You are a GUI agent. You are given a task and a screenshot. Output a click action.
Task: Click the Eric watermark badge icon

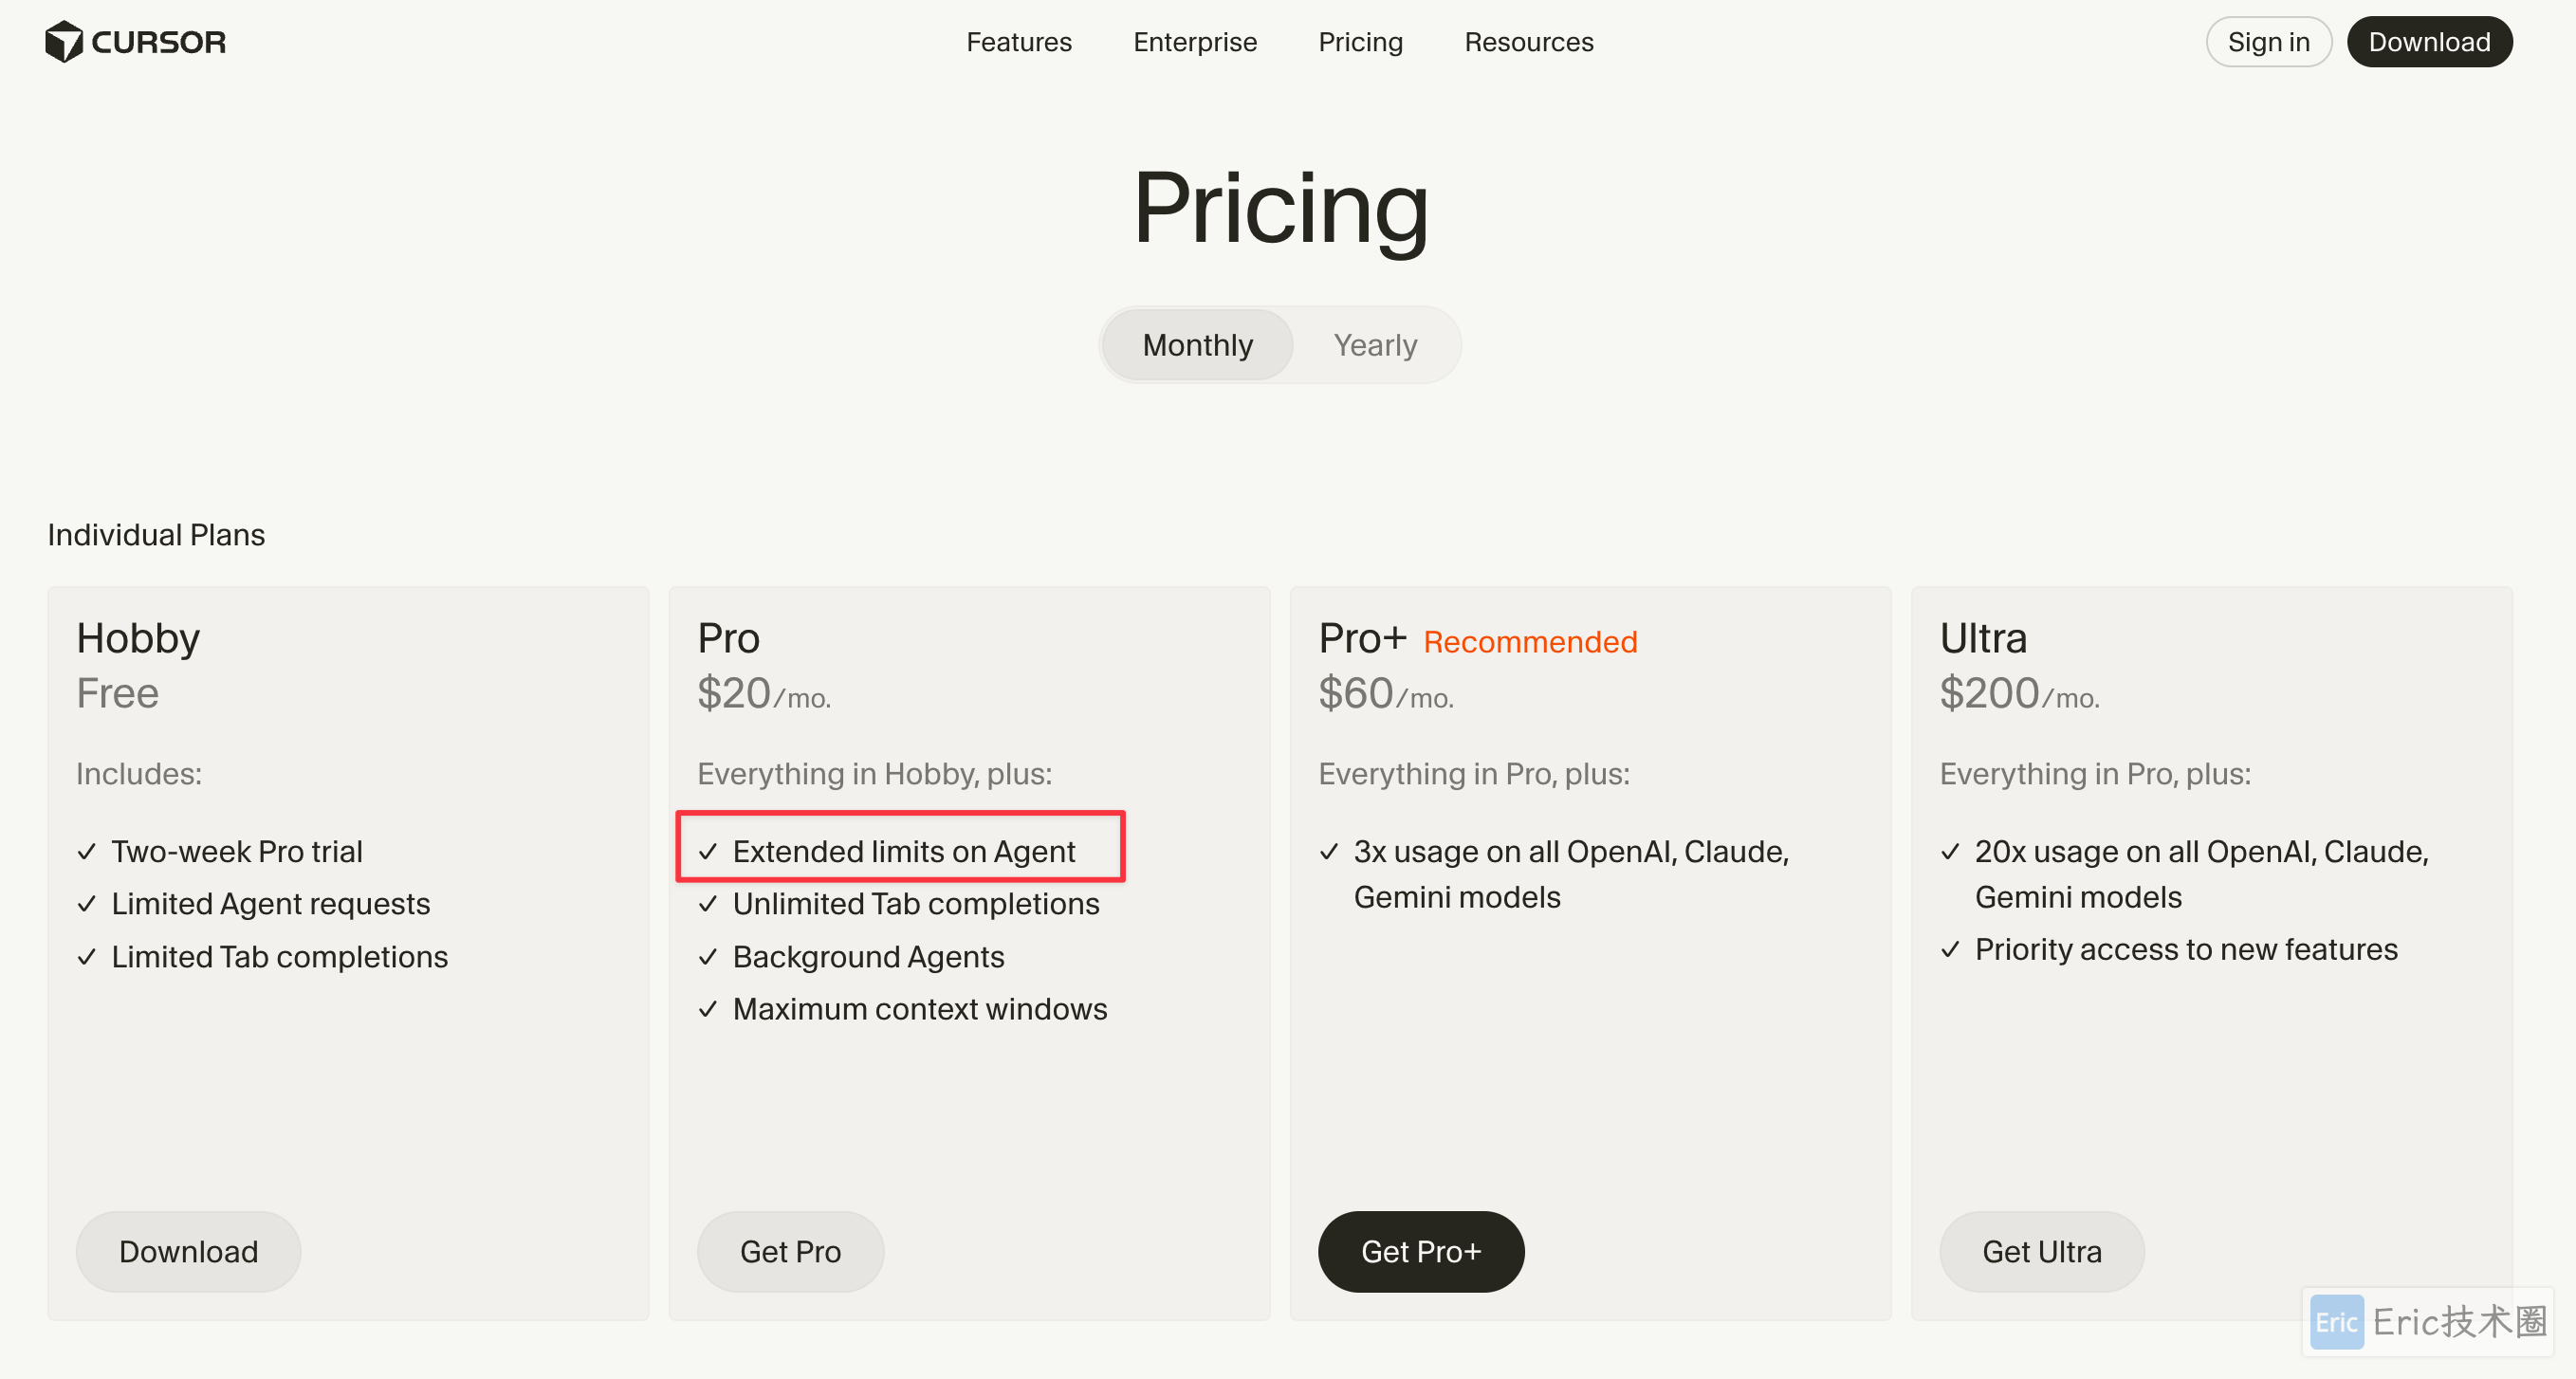pyautogui.click(x=2337, y=1322)
